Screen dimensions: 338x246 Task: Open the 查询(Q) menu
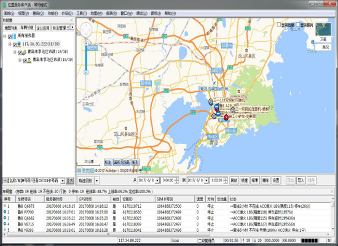(x=38, y=14)
